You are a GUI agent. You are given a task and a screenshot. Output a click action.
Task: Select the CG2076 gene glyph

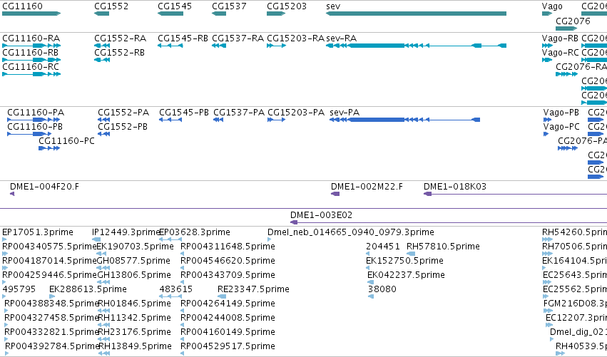[x=566, y=29]
